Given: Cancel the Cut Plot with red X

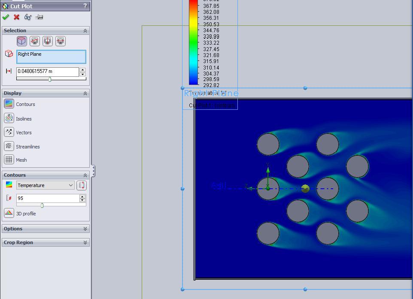Looking at the screenshot, I should coord(17,17).
